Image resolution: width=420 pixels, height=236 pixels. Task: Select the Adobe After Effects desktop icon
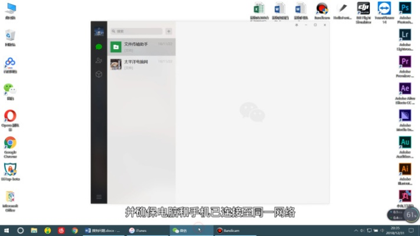click(x=405, y=93)
